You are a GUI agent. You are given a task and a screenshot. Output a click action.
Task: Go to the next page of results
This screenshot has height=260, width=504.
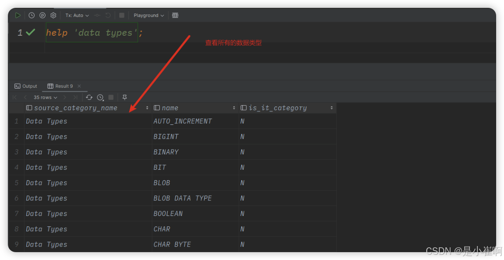65,97
